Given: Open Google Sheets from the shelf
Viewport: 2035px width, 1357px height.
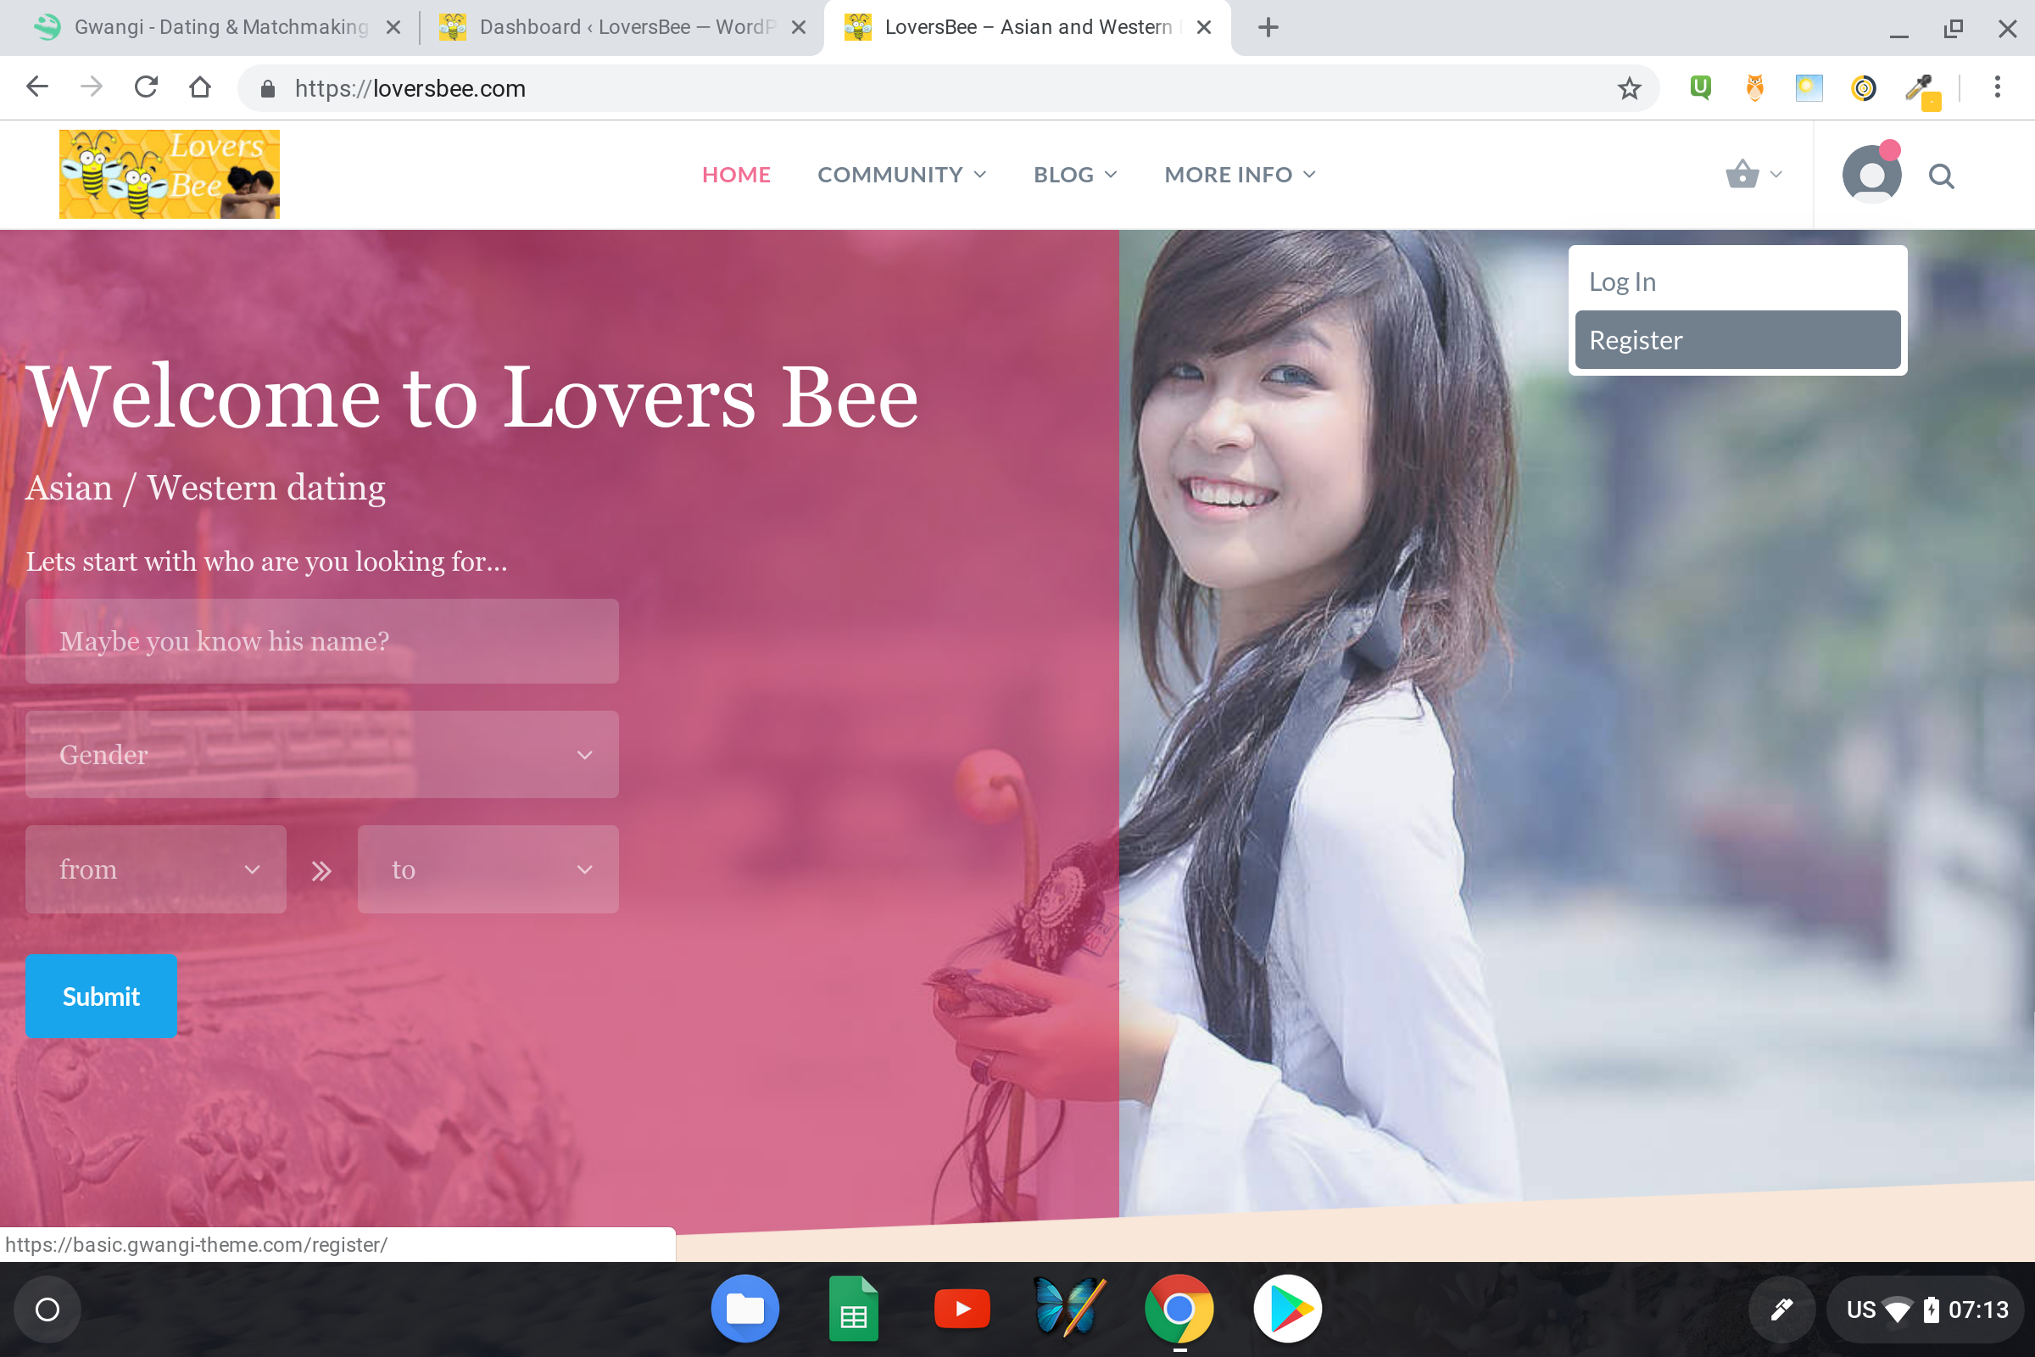Looking at the screenshot, I should 853,1310.
